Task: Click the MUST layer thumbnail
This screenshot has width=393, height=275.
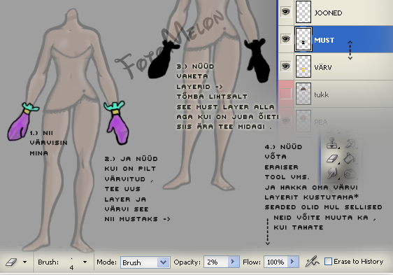Action: point(303,39)
